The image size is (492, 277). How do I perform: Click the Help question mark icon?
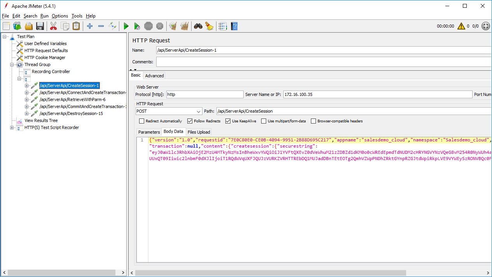[234, 26]
